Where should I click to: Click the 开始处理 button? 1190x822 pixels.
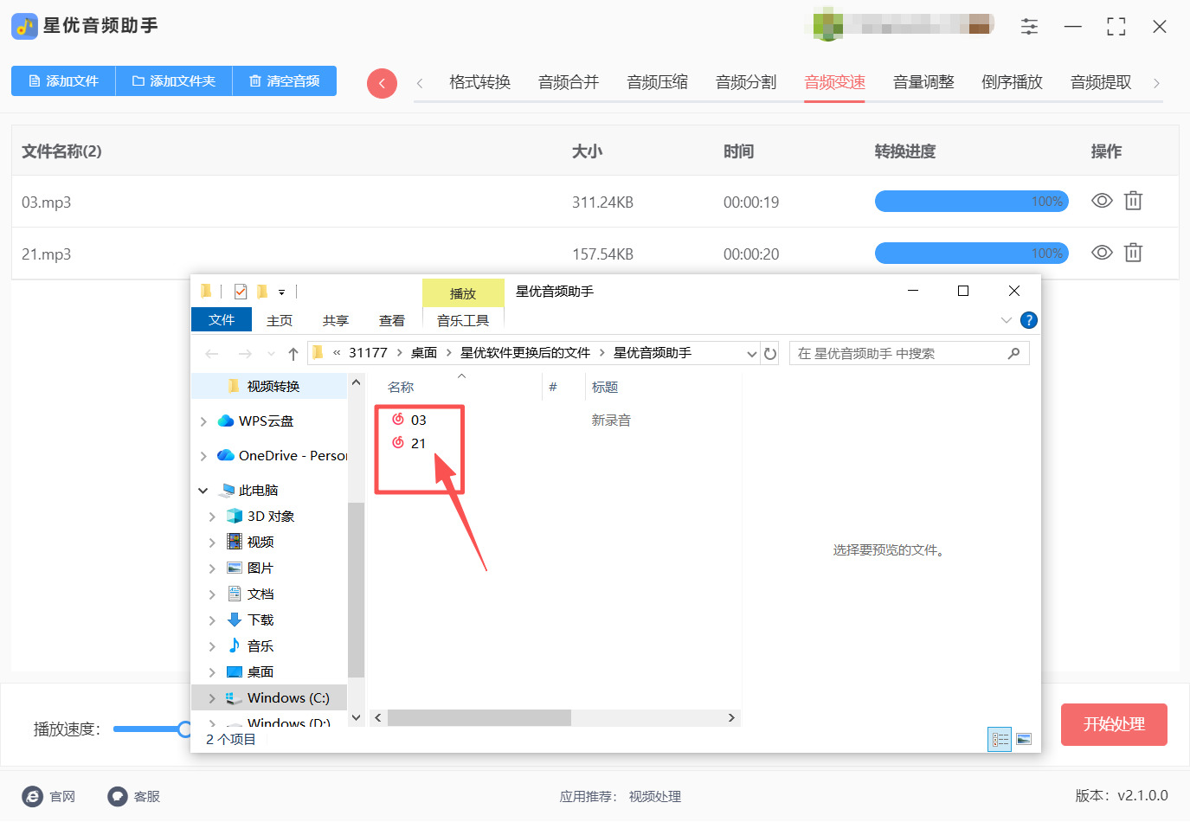[x=1114, y=724]
